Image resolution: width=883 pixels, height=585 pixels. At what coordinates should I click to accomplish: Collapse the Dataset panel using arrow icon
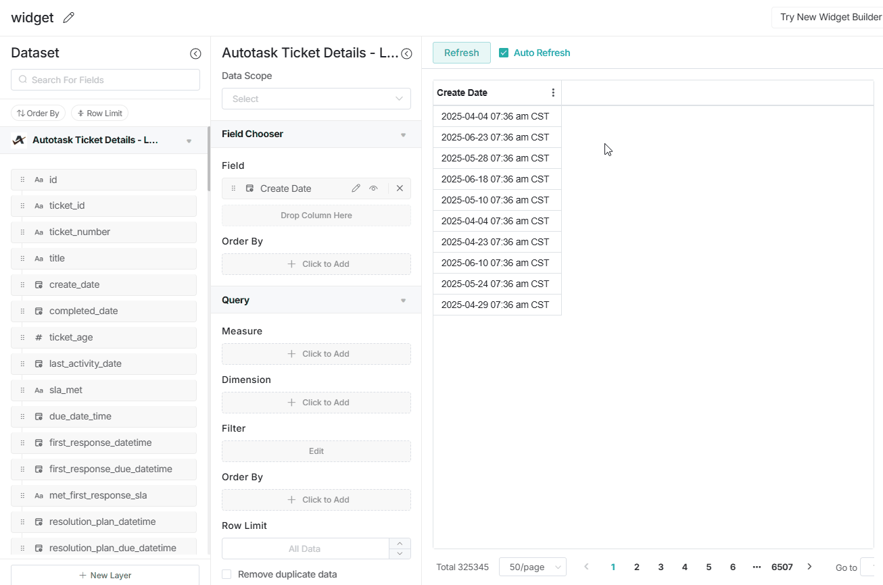pos(195,53)
